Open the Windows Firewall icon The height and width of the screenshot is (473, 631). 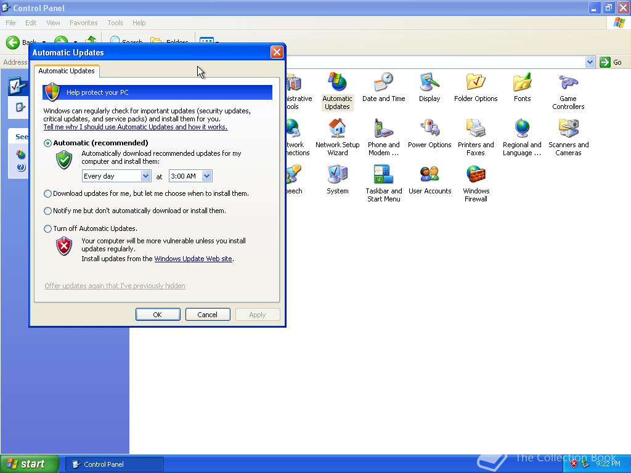(x=476, y=184)
